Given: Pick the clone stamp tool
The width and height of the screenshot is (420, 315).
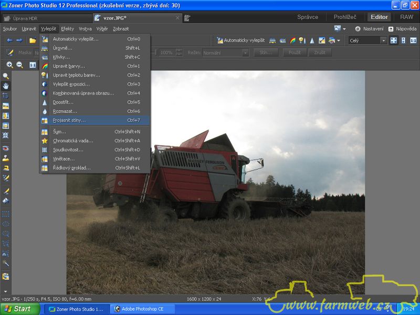Looking at the screenshot, I should (x=6, y=158).
